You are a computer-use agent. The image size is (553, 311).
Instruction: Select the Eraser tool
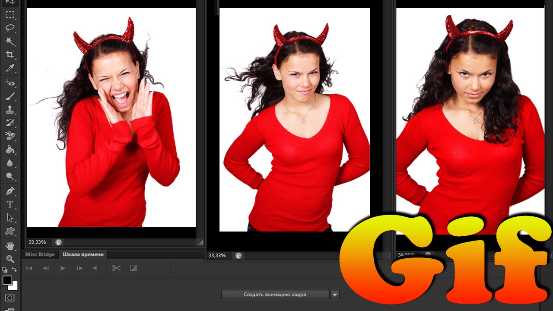pos(10,136)
